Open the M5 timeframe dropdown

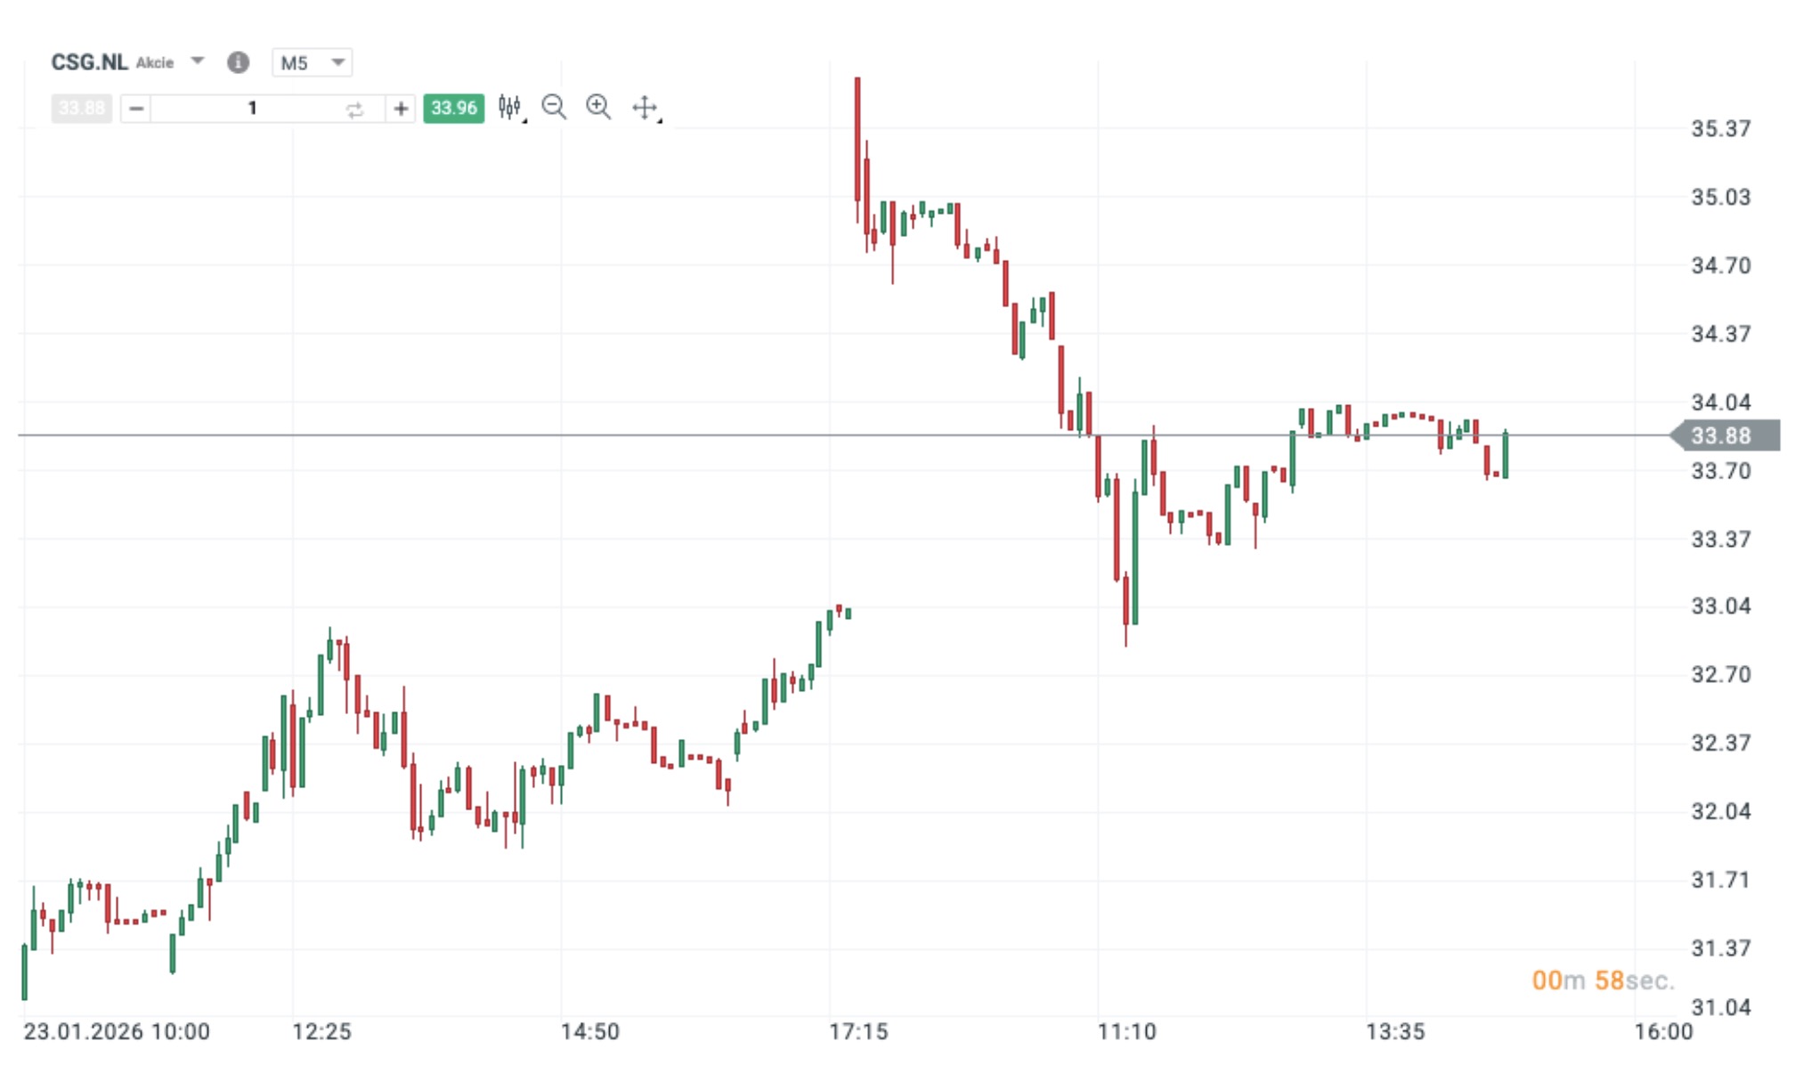tap(312, 62)
